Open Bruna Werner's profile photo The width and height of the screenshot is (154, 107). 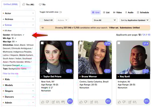pyautogui.click(x=95, y=57)
